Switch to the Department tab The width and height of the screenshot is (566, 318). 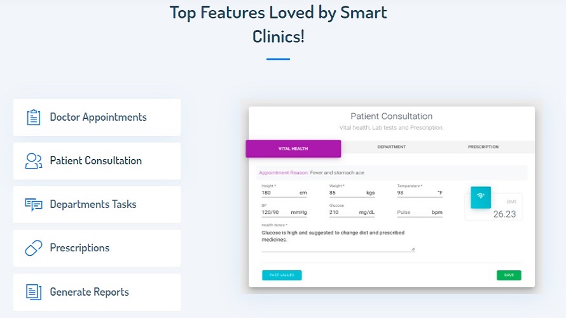[x=391, y=147]
